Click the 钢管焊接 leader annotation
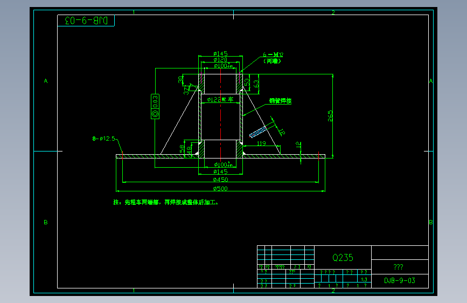Image resolution: width=467 pixels, height=303 pixels. (280, 101)
